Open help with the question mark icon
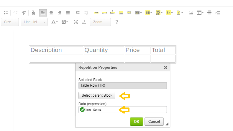 coord(117,22)
